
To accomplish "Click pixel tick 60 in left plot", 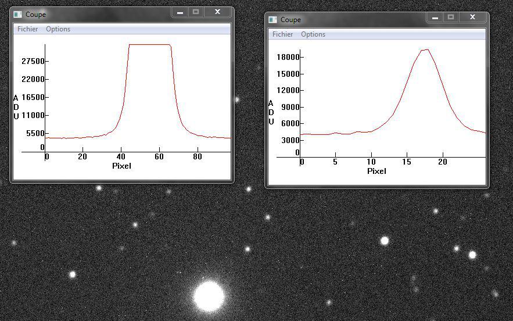I will pyautogui.click(x=159, y=157).
